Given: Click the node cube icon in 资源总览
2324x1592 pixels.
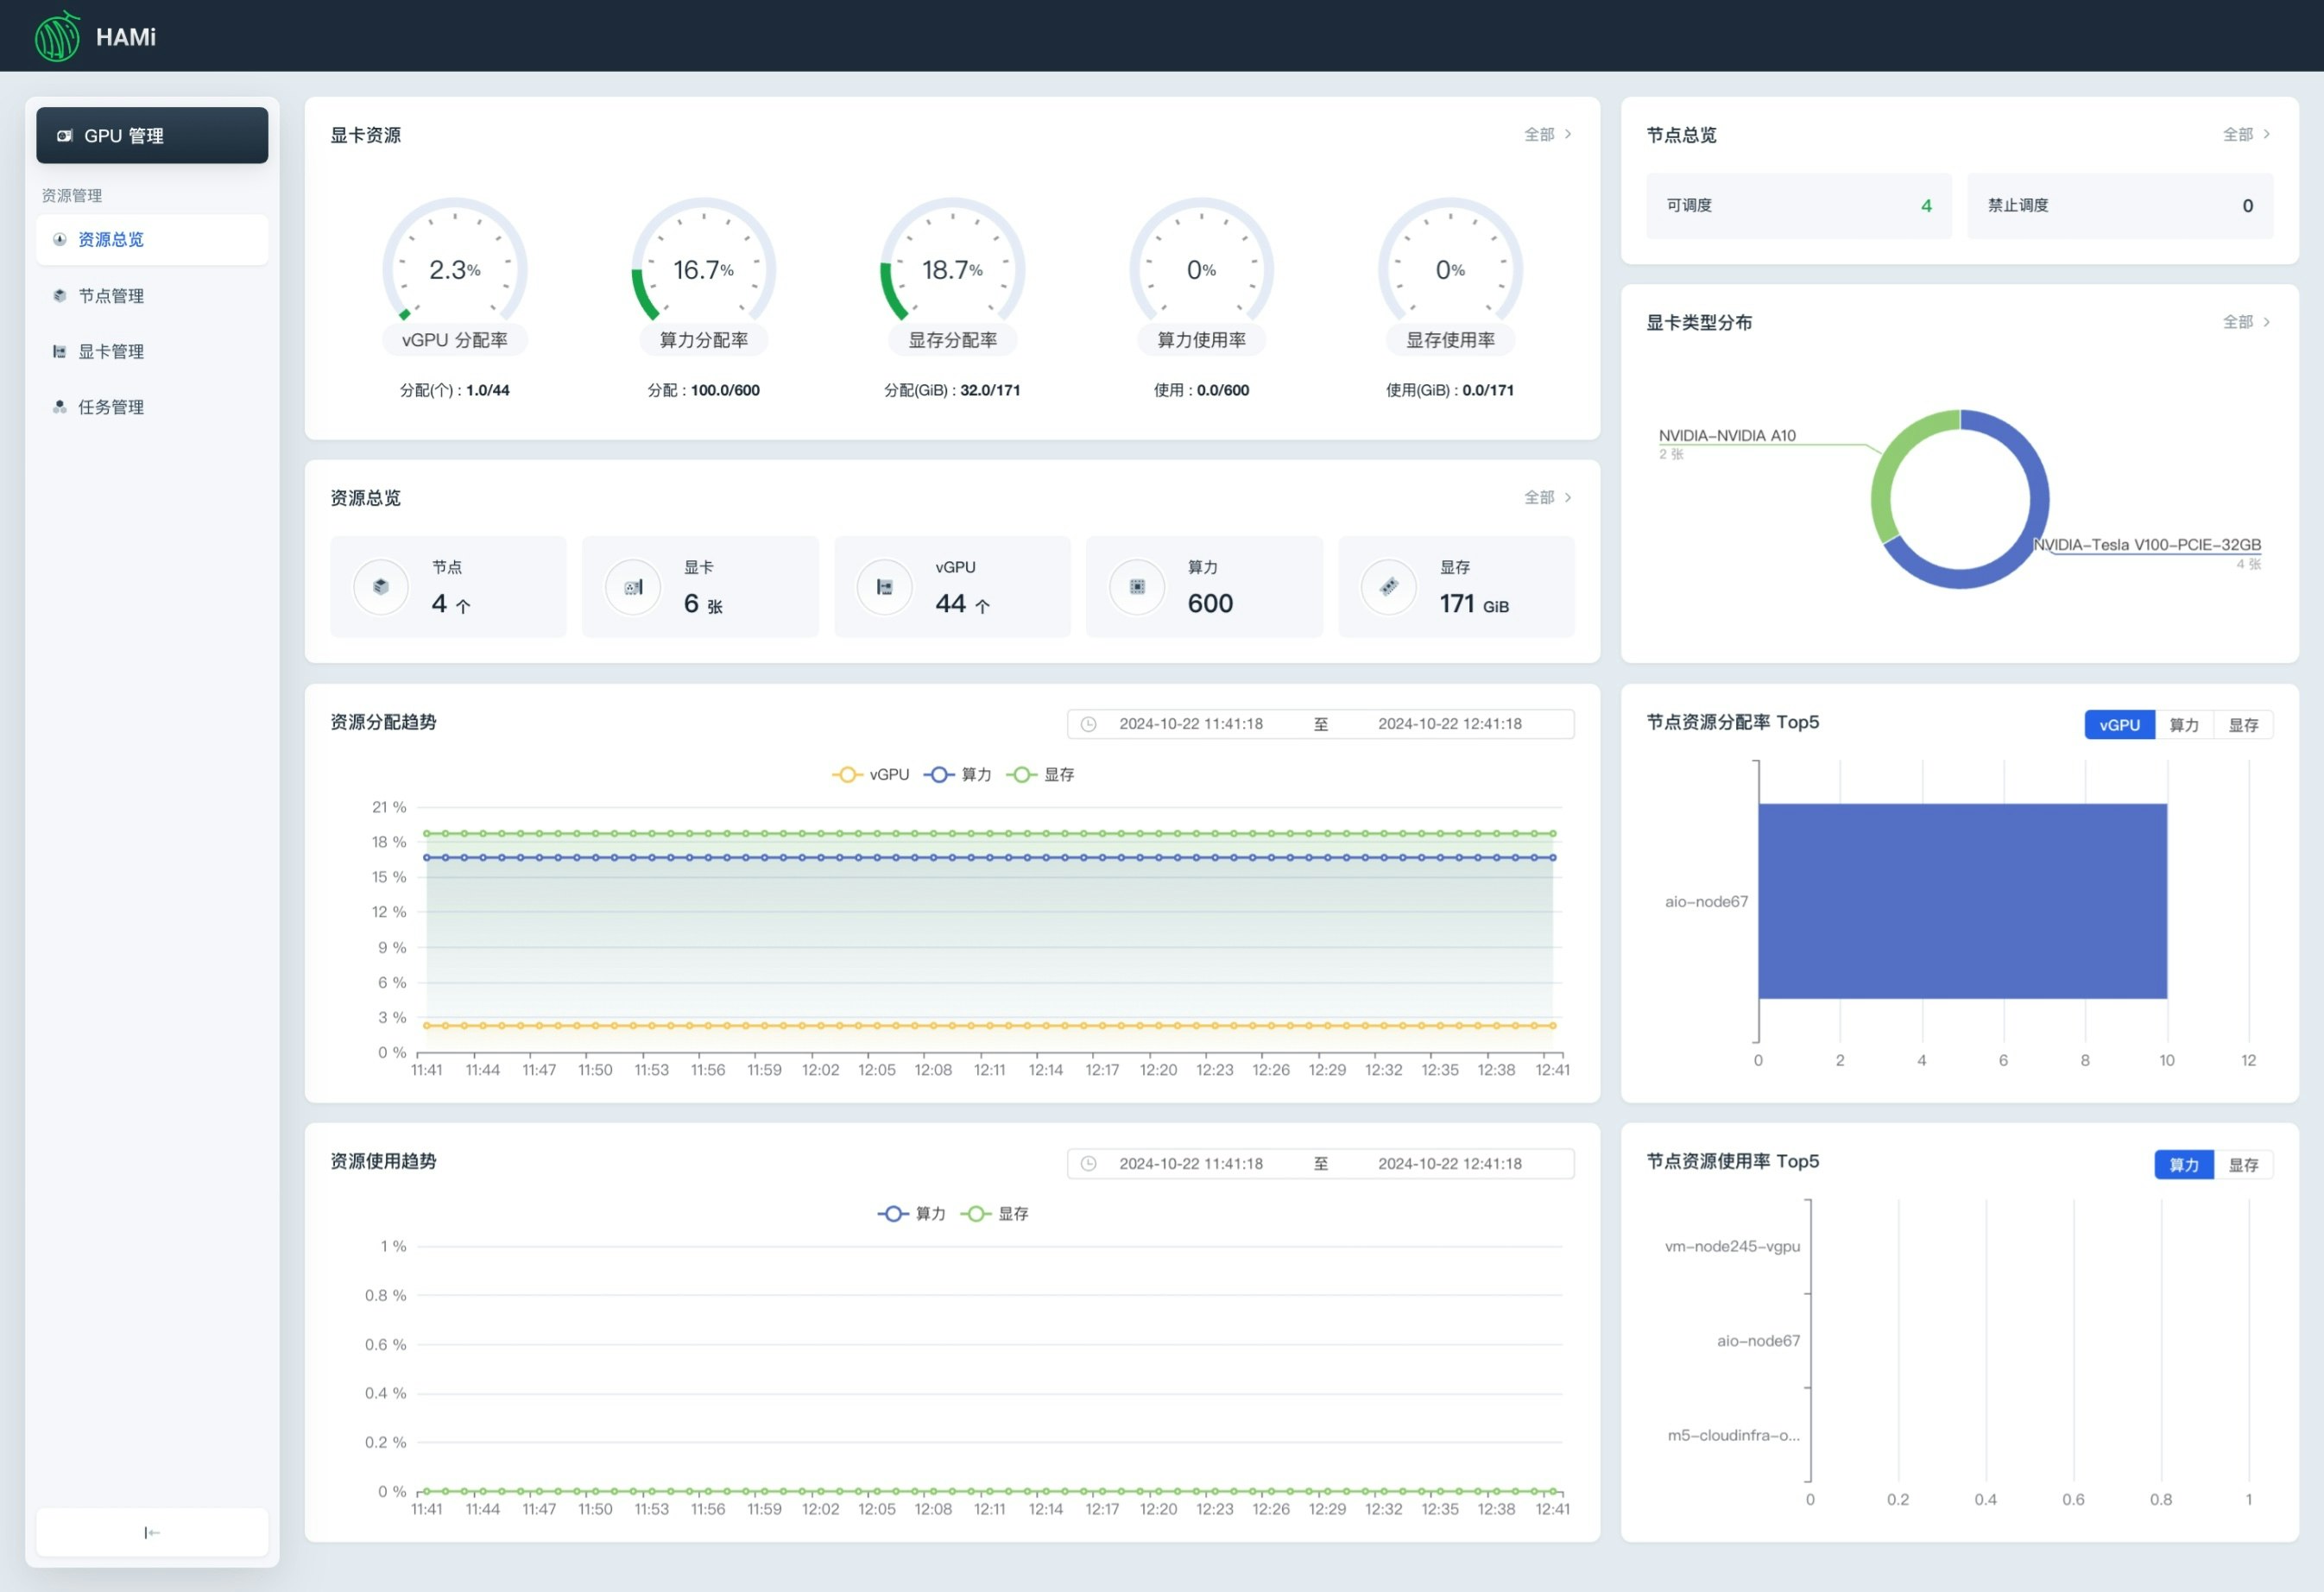Looking at the screenshot, I should (x=381, y=587).
